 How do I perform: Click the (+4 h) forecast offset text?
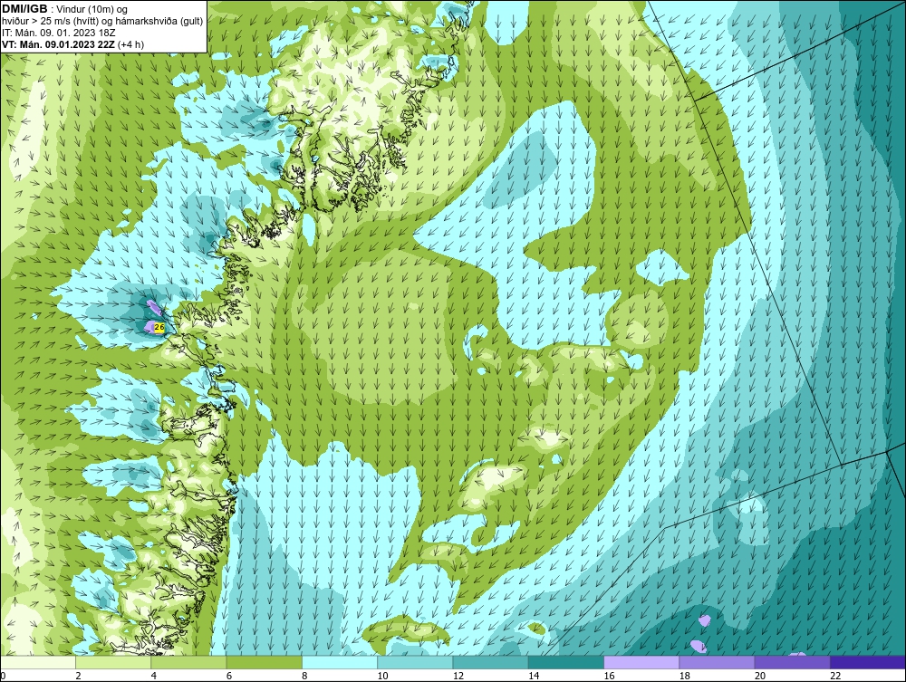click(130, 44)
